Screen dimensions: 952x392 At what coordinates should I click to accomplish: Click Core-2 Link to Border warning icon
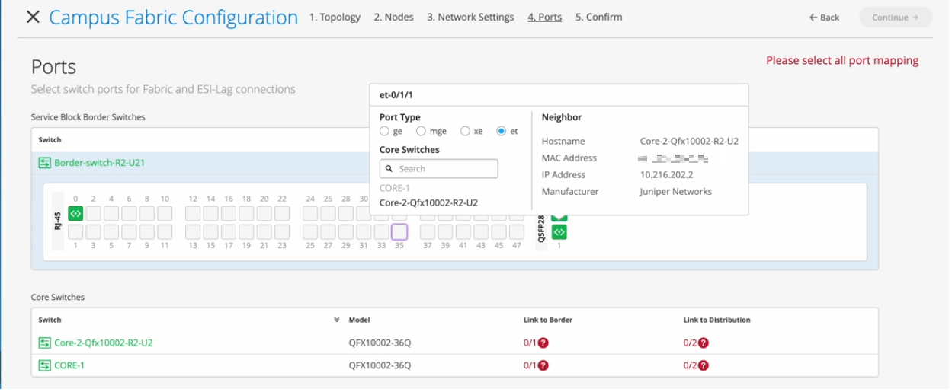coord(543,343)
